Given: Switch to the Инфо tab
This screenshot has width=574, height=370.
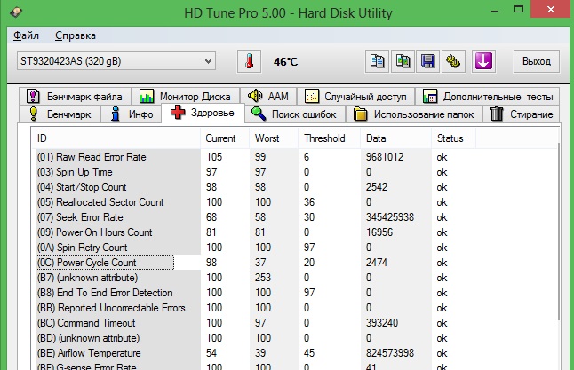Looking at the screenshot, I should [132, 114].
